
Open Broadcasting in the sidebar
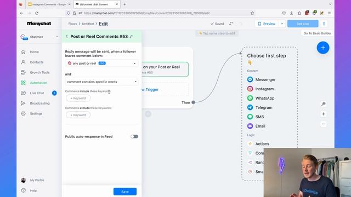pos(39,103)
